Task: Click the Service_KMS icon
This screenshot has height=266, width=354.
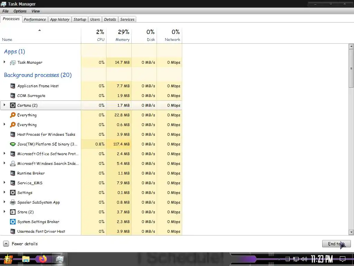Action: tap(13, 183)
